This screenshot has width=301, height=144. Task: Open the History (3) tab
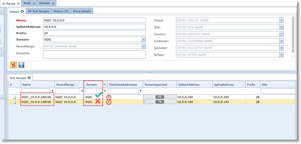(x=61, y=11)
